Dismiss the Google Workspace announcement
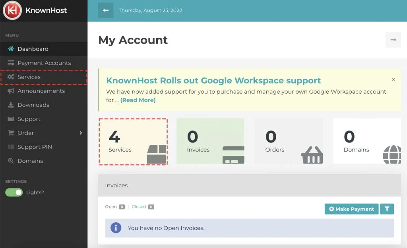This screenshot has height=248, width=407. click(x=393, y=79)
